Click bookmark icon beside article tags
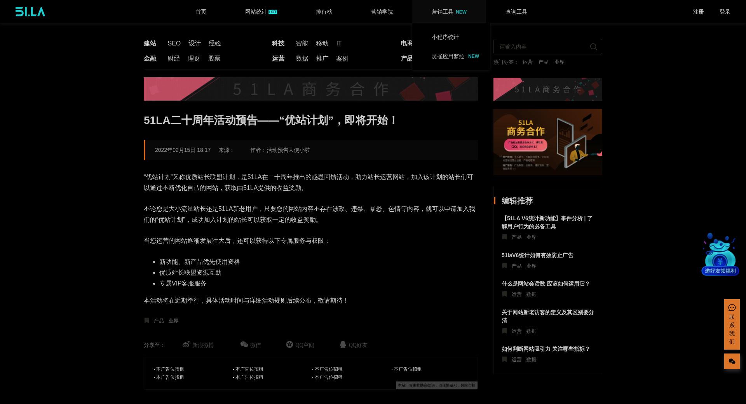The height and width of the screenshot is (404, 746). (x=146, y=320)
